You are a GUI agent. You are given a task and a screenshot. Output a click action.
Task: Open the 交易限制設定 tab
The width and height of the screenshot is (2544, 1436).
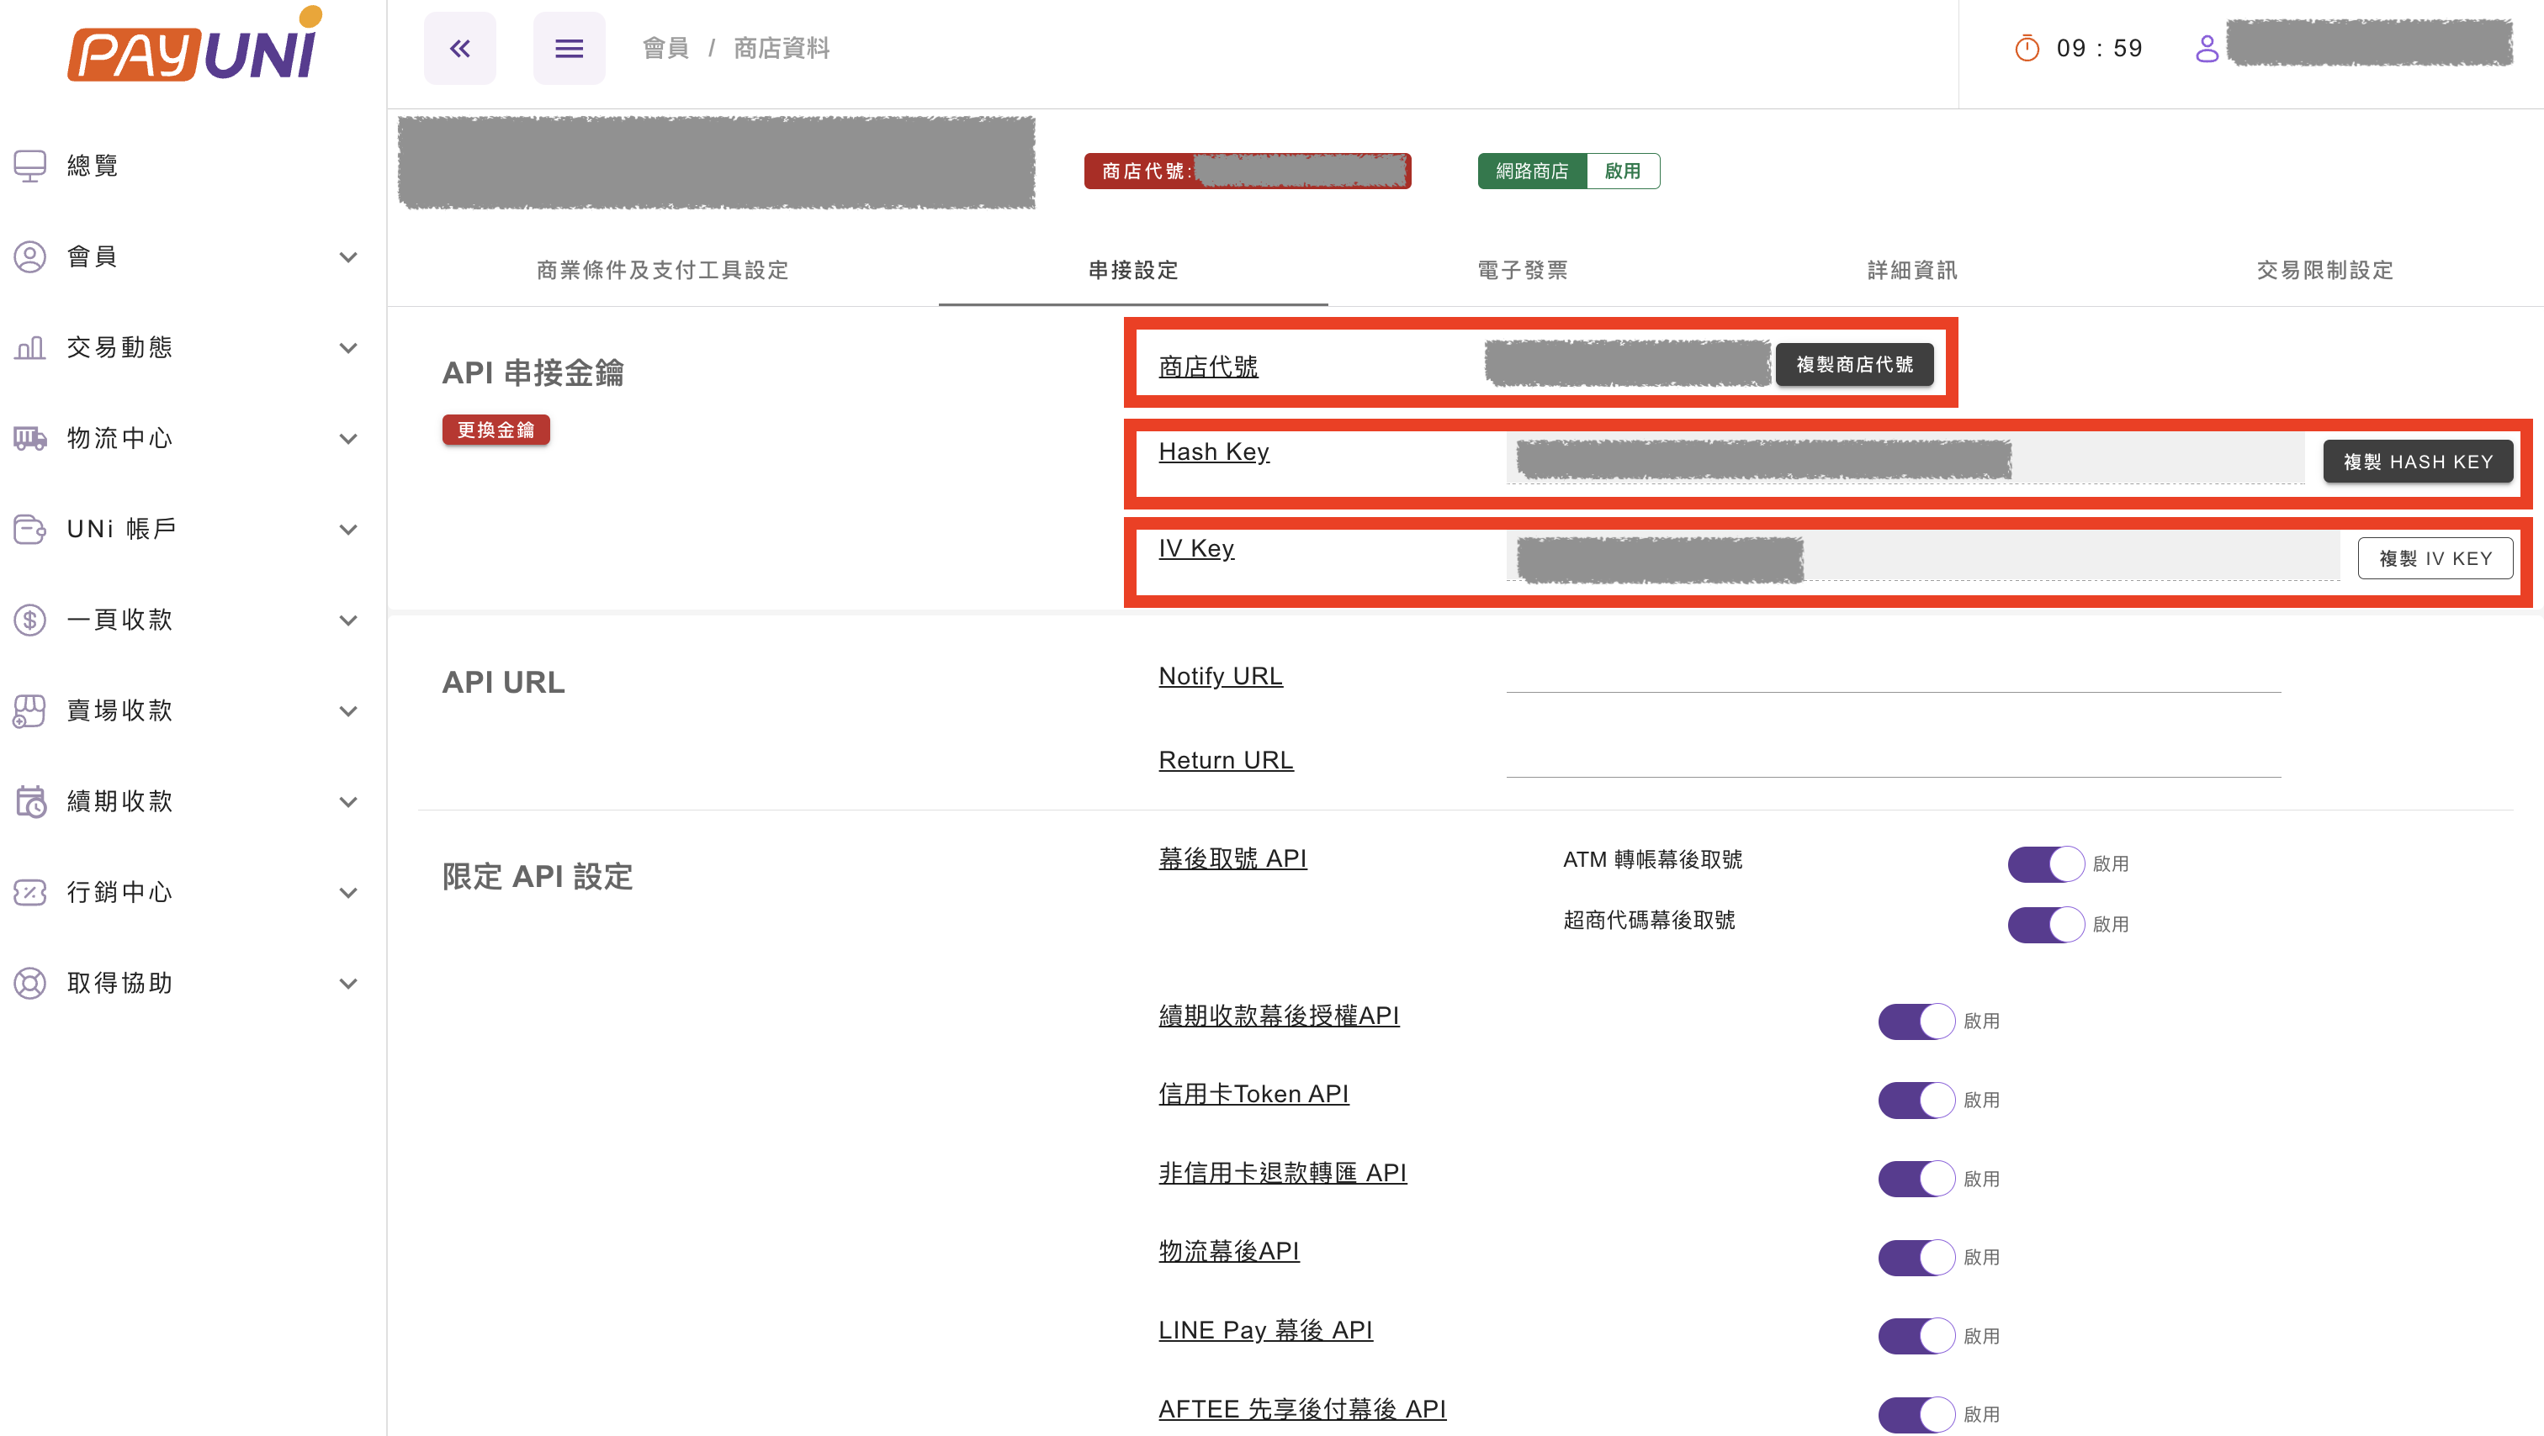pos(2324,271)
